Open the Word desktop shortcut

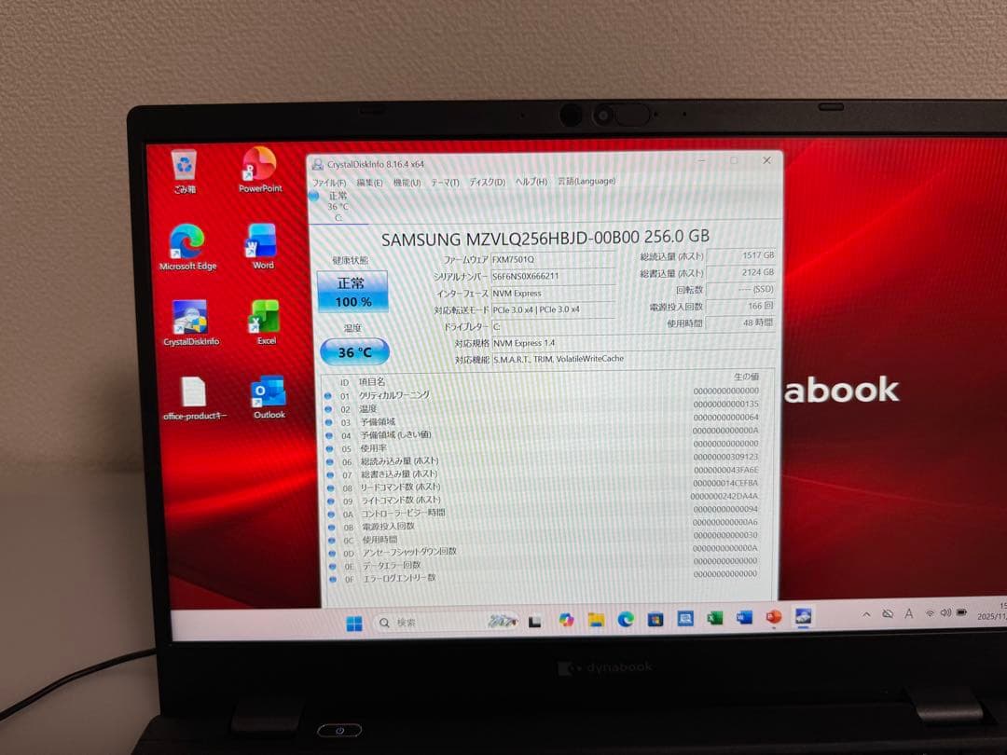263,246
